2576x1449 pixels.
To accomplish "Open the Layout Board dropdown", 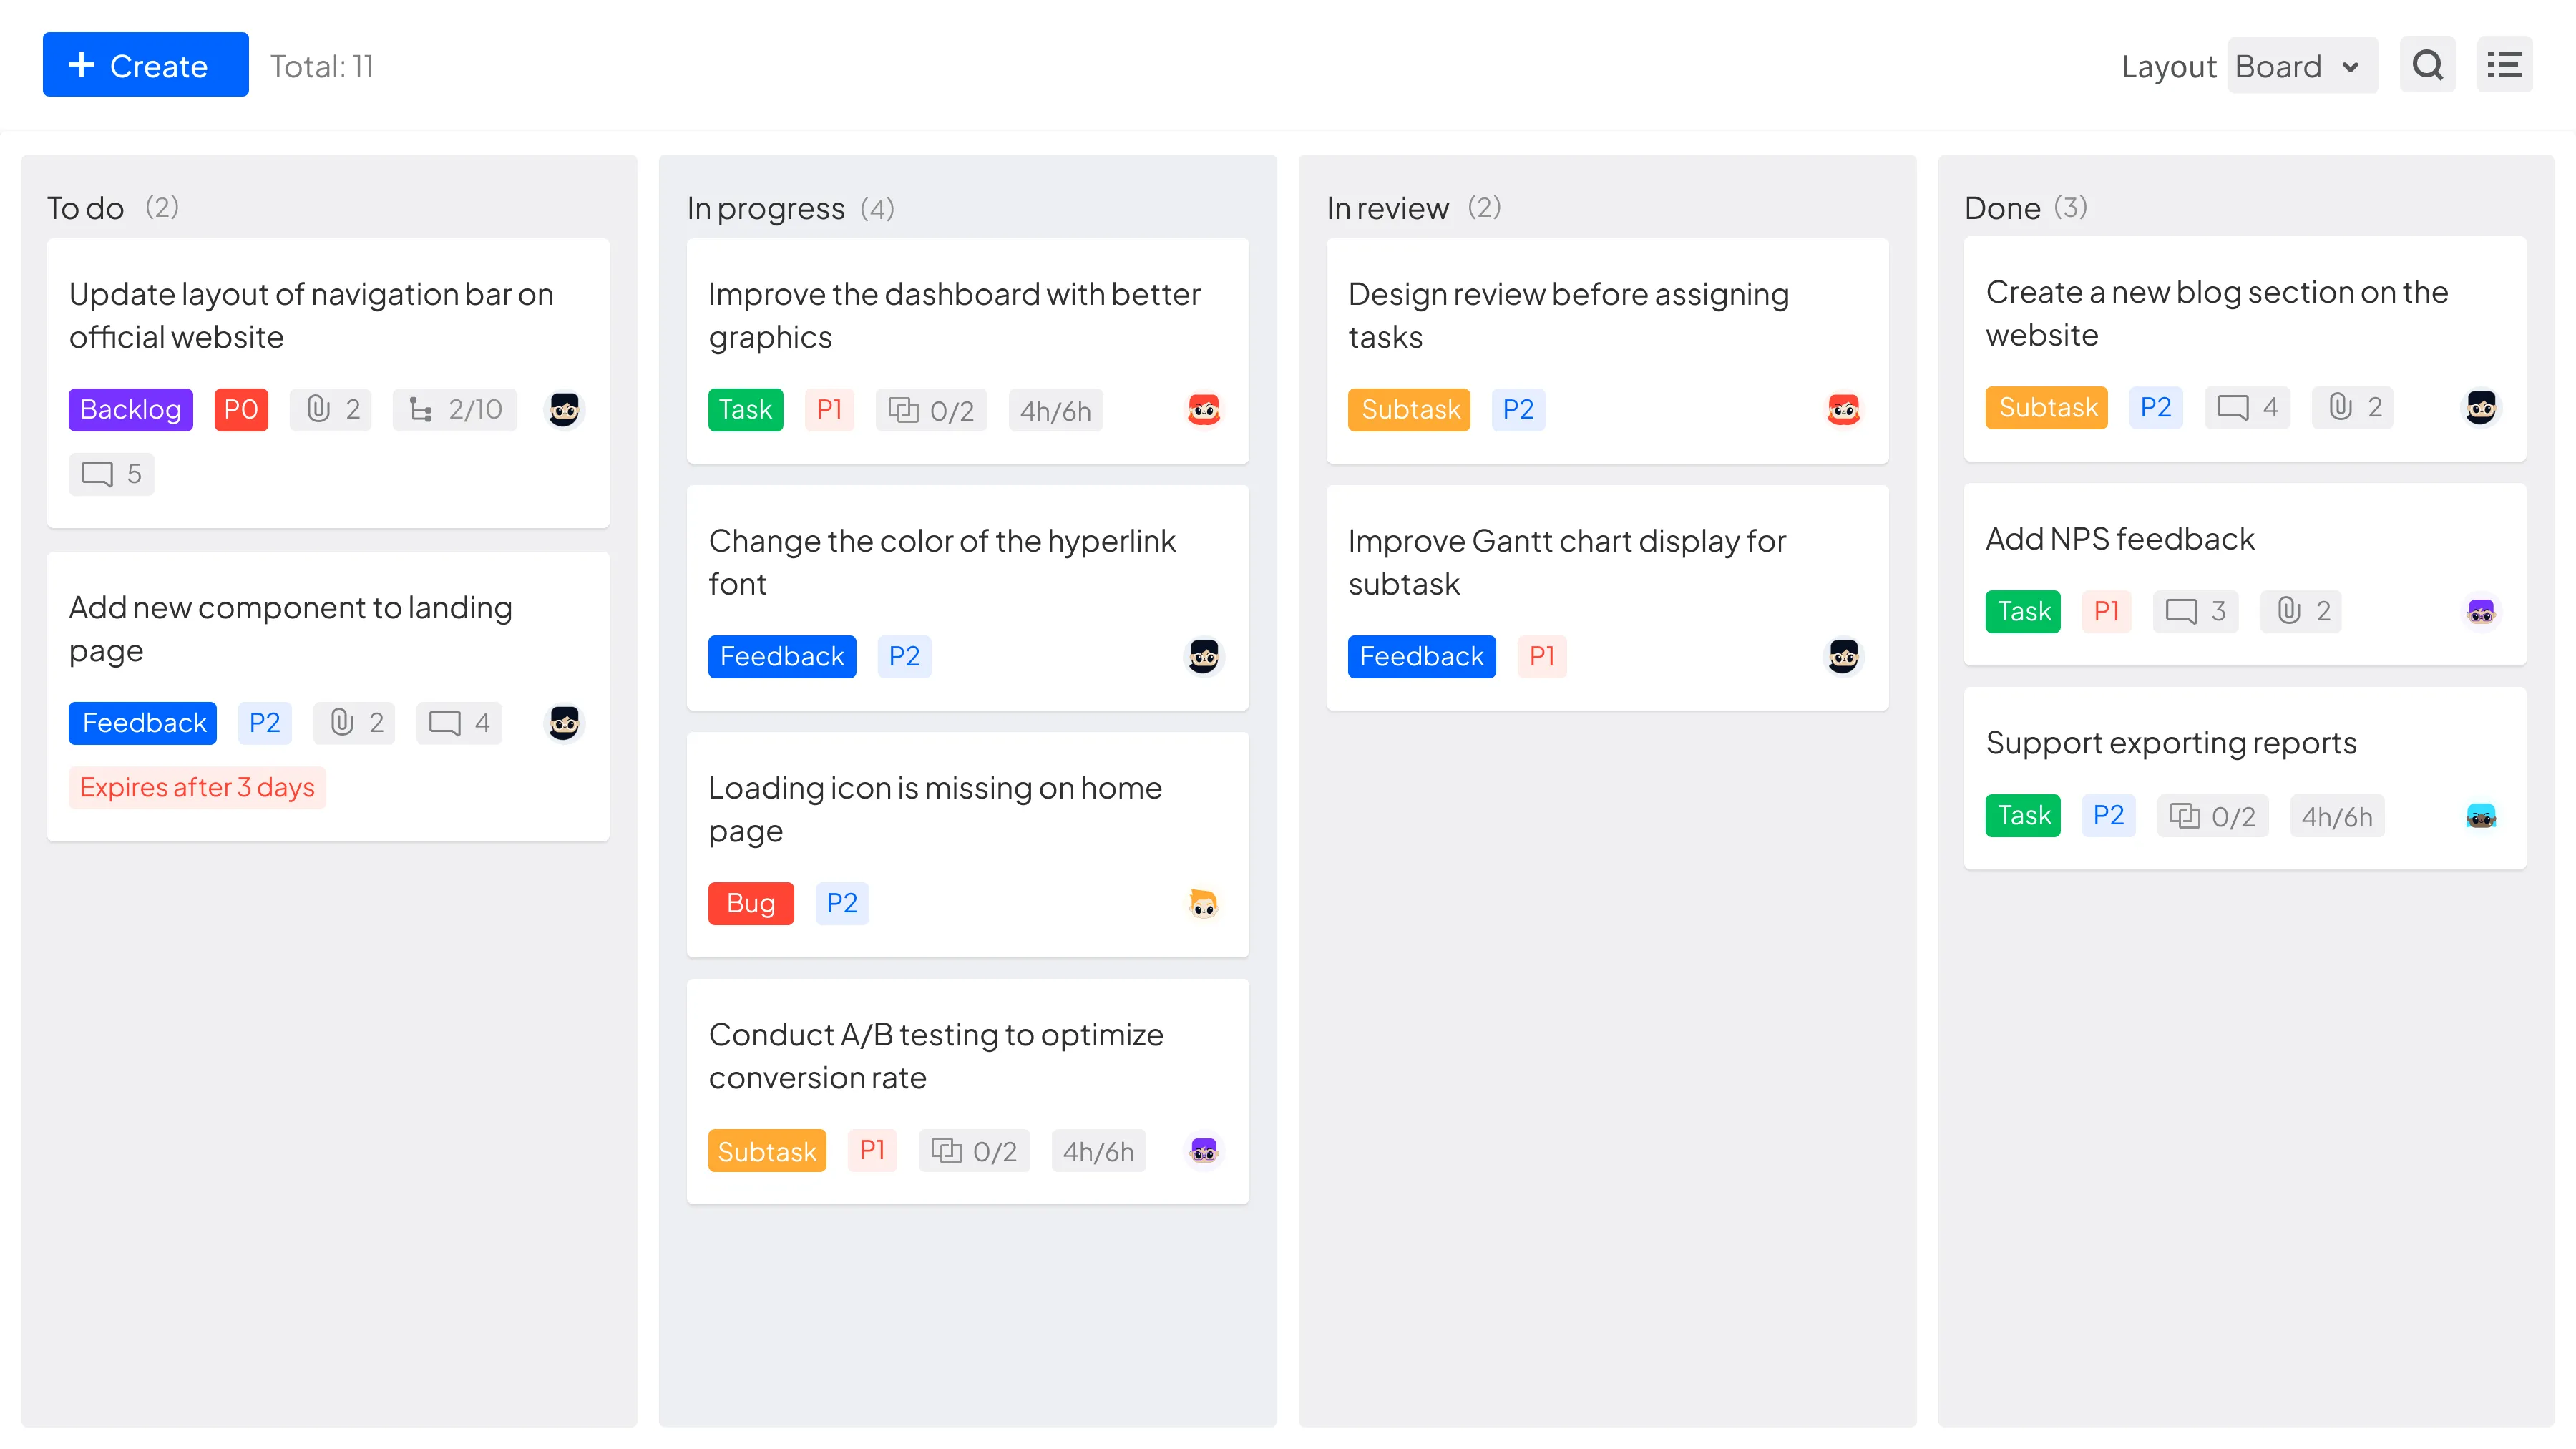I will click(2301, 66).
